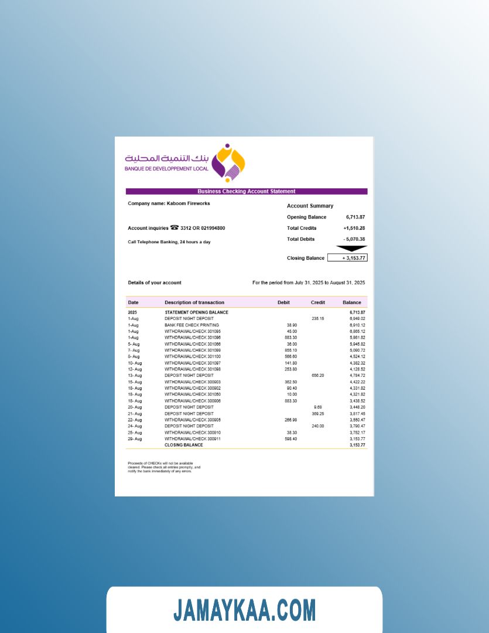
Task: Select the Credit column header
Action: (x=317, y=302)
